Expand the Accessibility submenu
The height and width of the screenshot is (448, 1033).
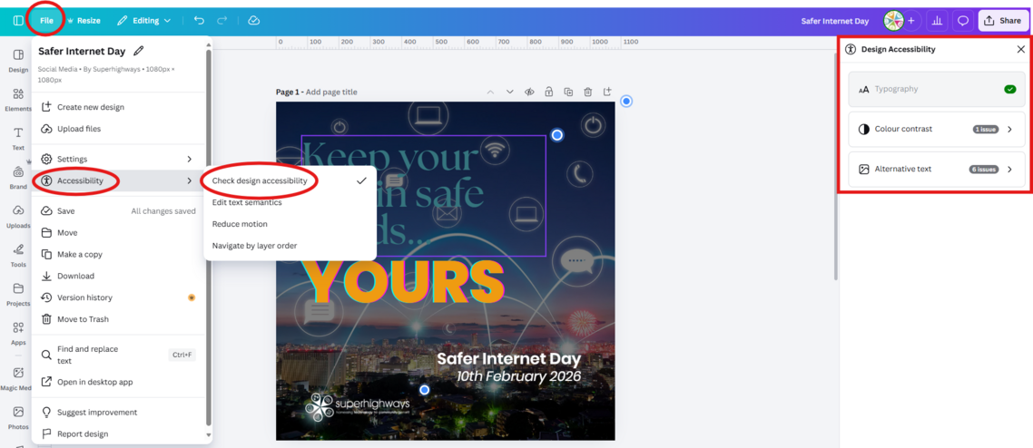tap(119, 180)
